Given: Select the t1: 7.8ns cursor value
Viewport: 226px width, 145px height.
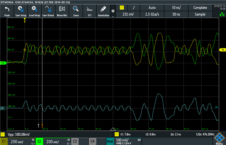Looking at the screenshot, I should [126, 134].
